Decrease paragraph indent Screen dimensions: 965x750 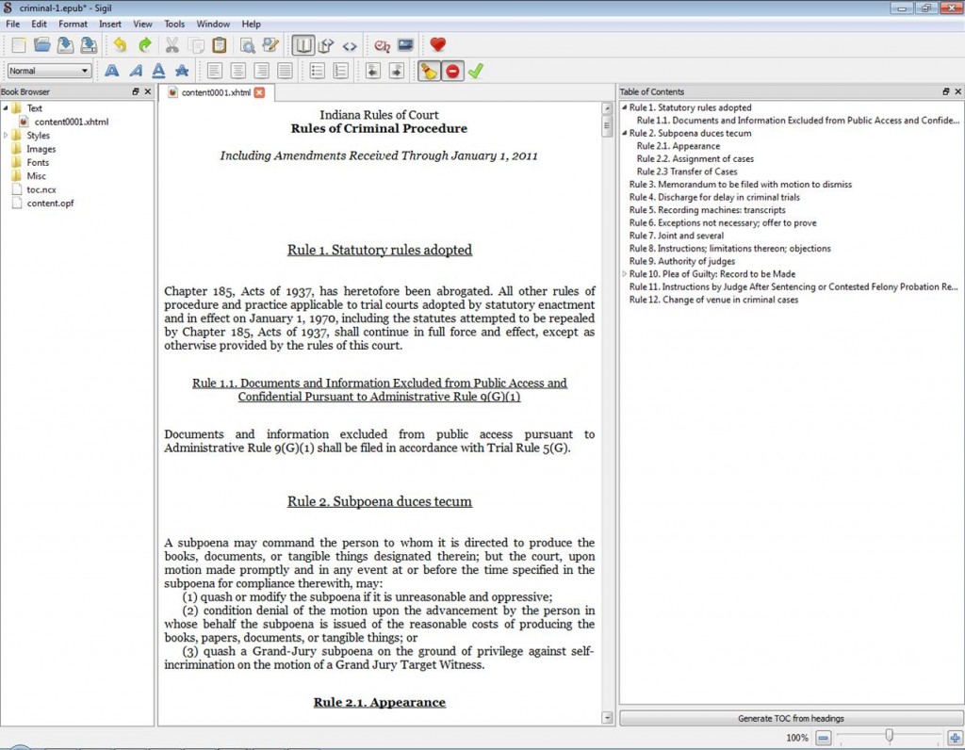tap(373, 71)
